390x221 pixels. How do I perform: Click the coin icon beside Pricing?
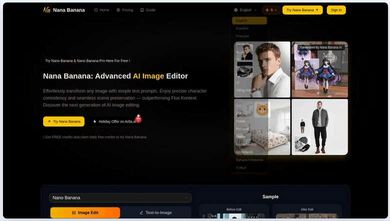pos(118,10)
